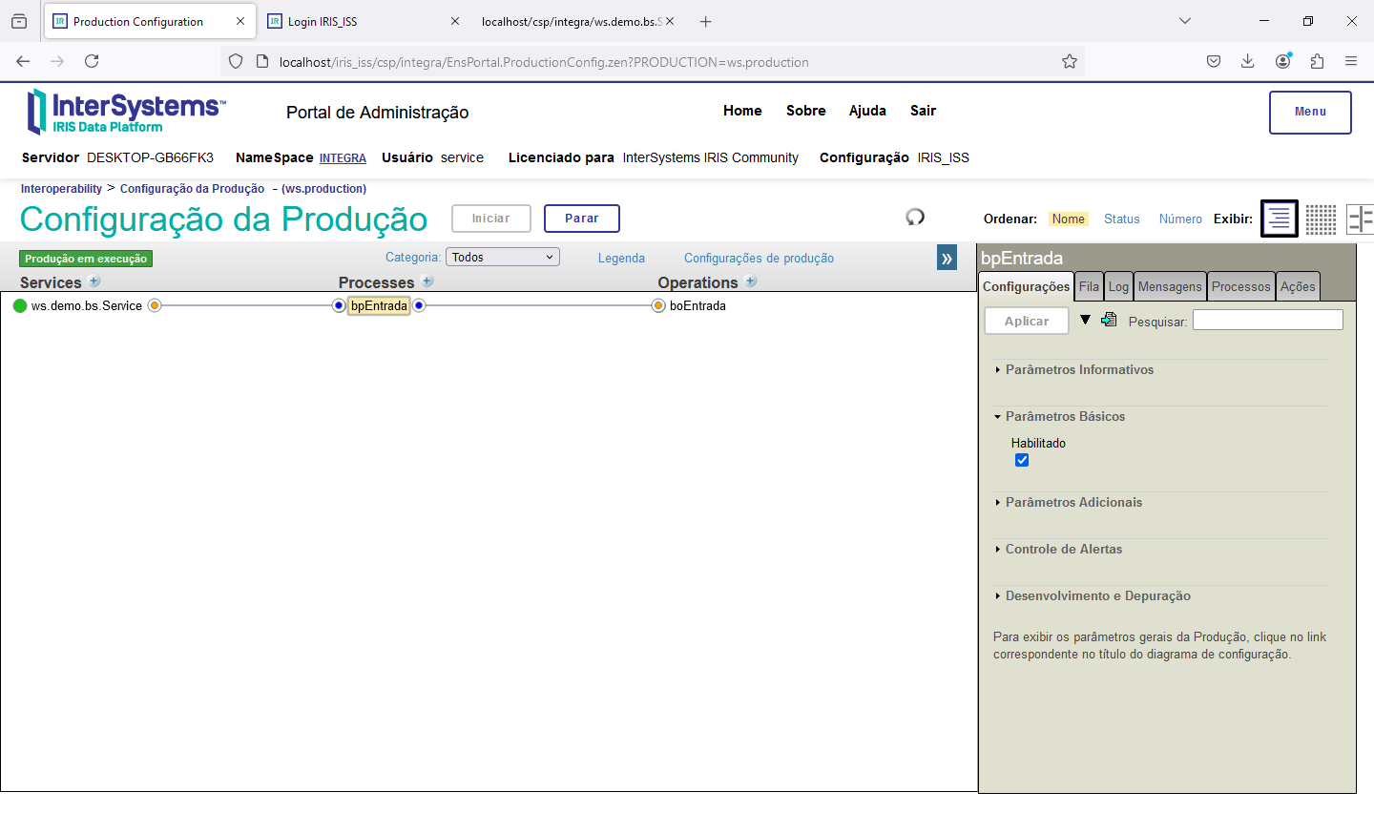The height and width of the screenshot is (813, 1374).
Task: Switch to grid dots display icon
Action: [x=1321, y=219]
